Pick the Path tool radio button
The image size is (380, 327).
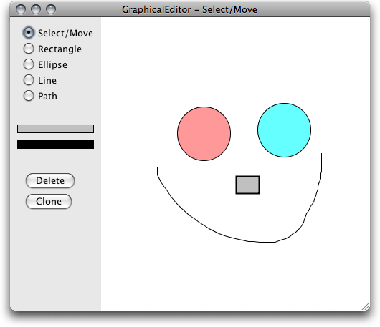tap(29, 96)
